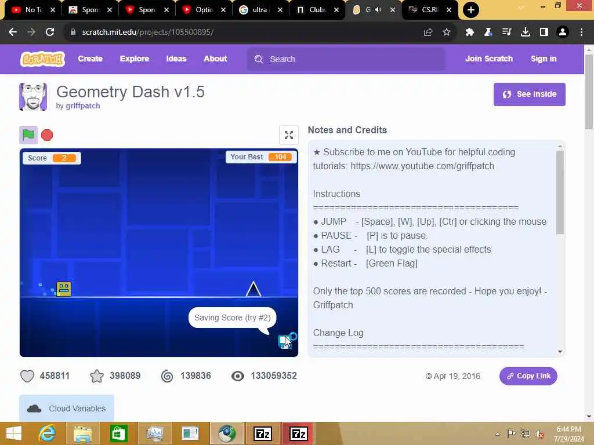Screen dimensions: 594x445
Task: Go forward with the browser forward arrow
Action: 31,32
